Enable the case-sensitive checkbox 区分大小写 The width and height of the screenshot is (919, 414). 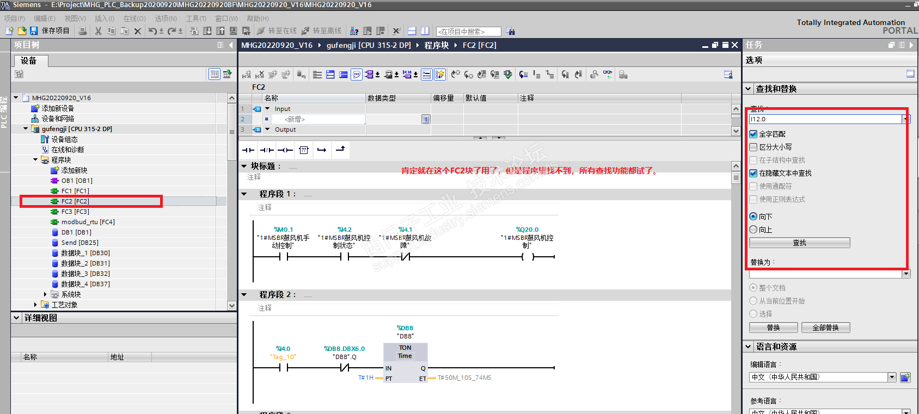(x=753, y=147)
